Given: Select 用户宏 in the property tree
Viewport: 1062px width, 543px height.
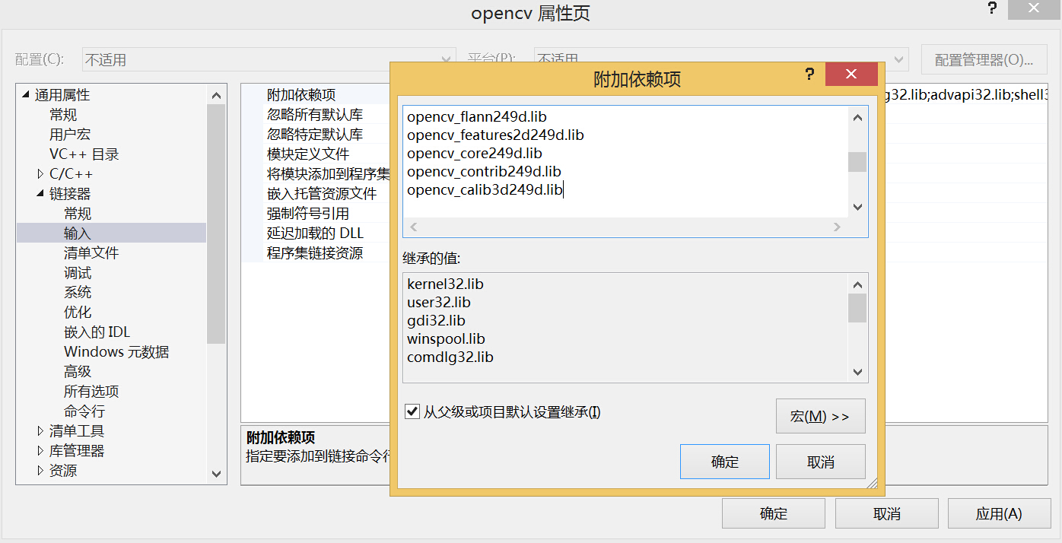Looking at the screenshot, I should coord(70,135).
